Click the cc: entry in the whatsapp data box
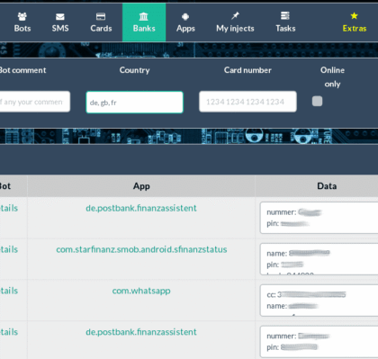The image size is (378, 359). coord(306,295)
